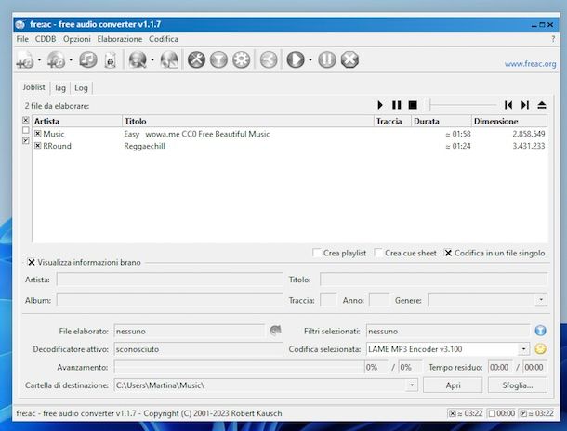Expand the add files dropdown arrow

39,60
